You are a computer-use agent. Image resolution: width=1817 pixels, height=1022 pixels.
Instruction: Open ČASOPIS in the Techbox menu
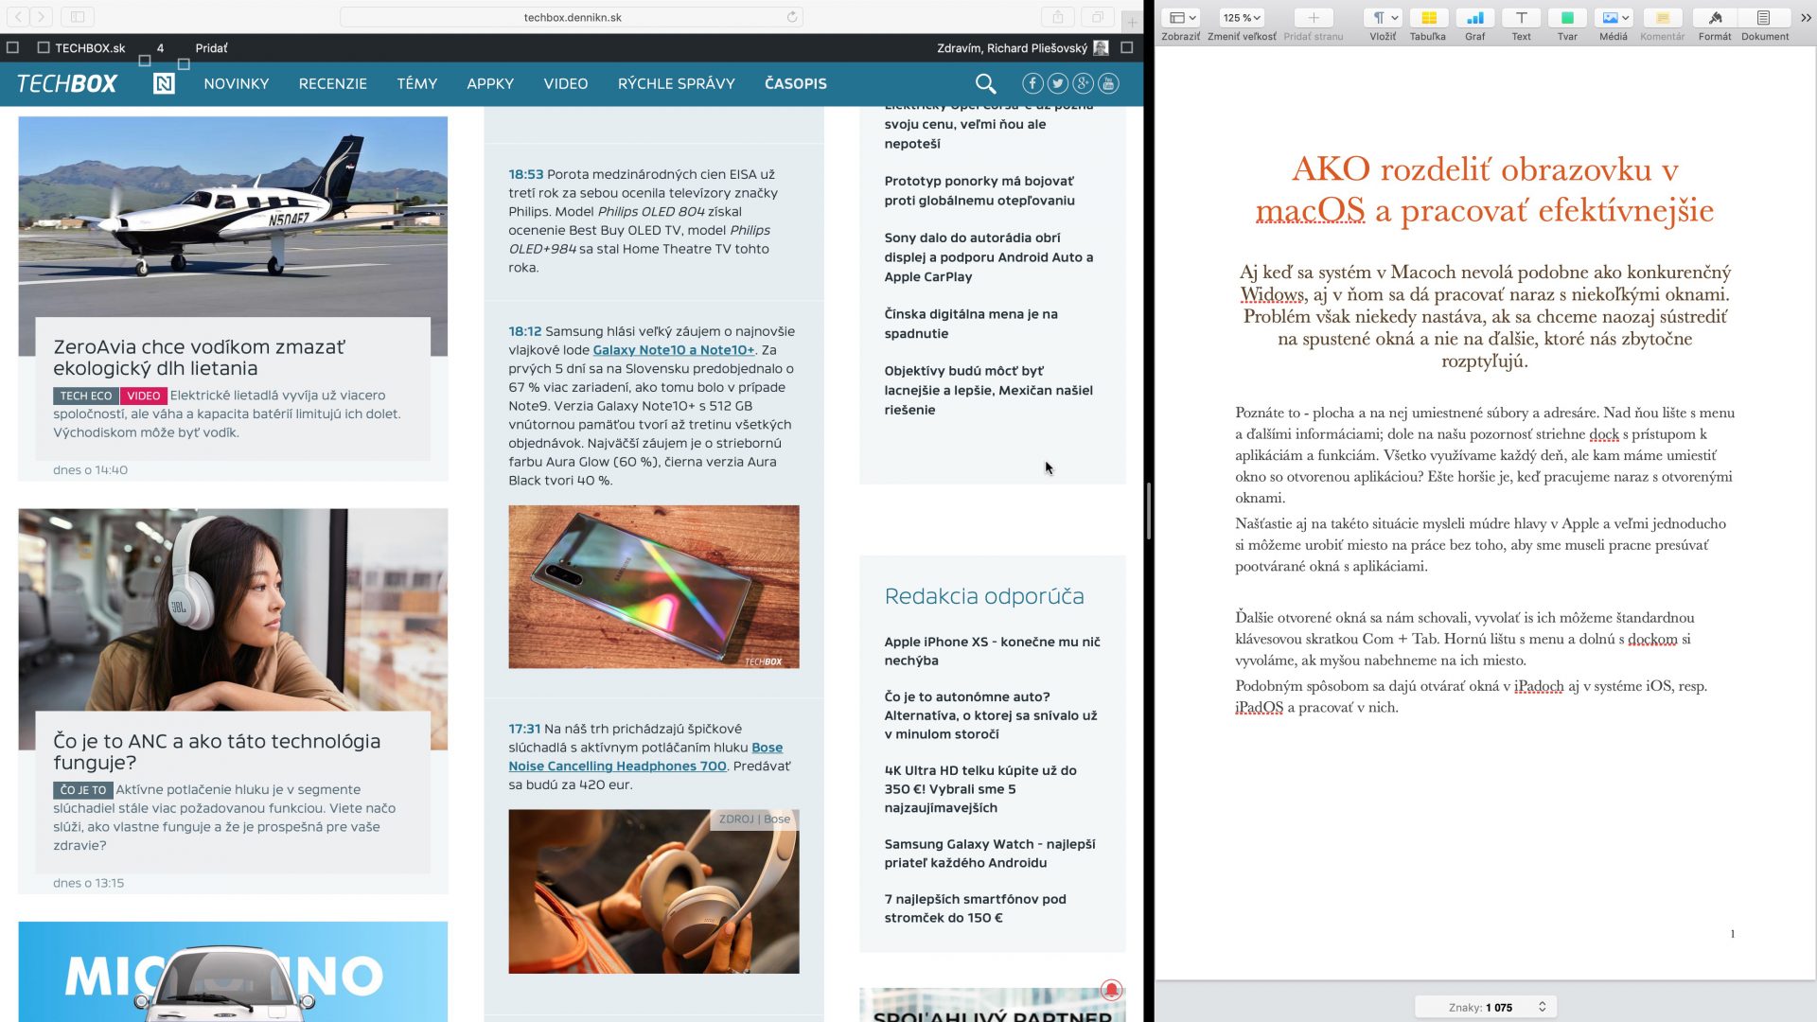(x=796, y=83)
